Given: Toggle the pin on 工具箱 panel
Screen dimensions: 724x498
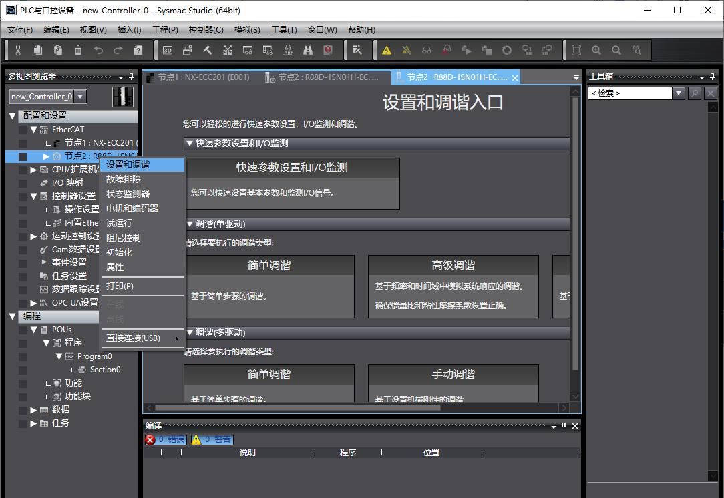Looking at the screenshot, I should [712, 77].
